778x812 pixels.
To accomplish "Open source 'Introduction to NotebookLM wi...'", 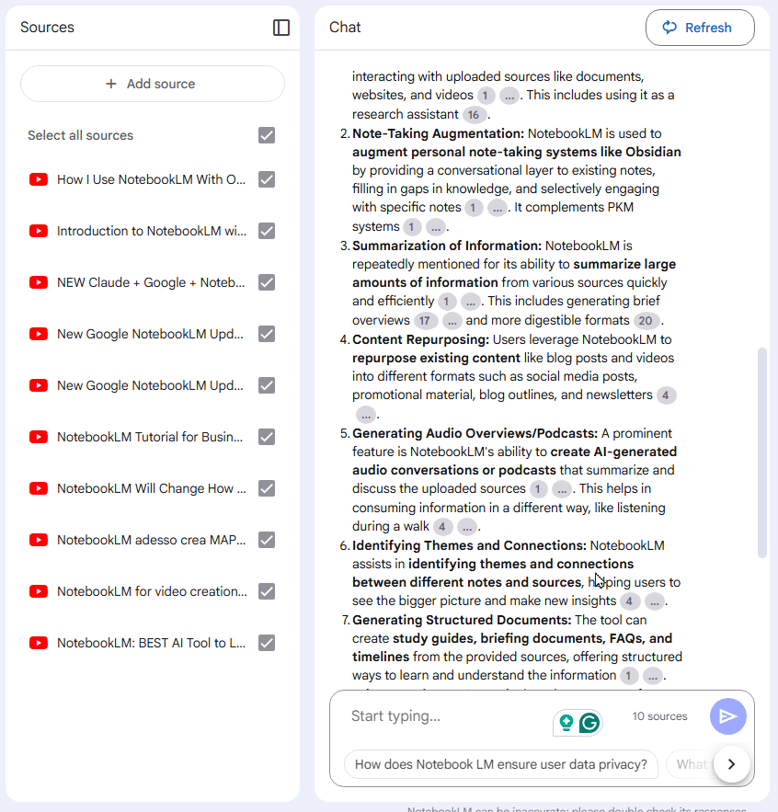I will pos(152,231).
